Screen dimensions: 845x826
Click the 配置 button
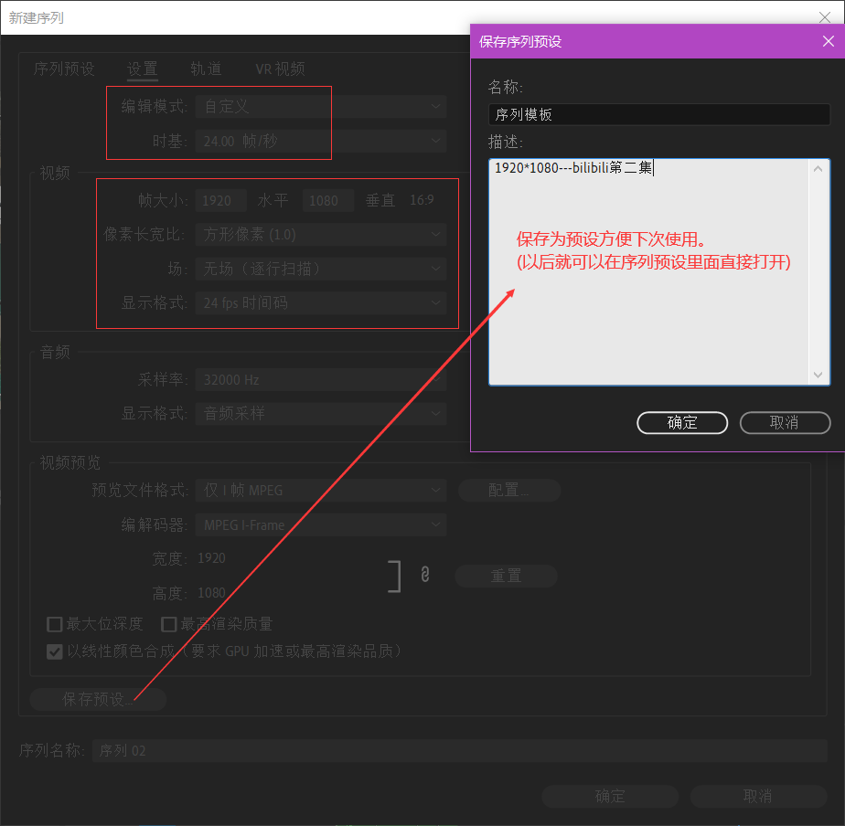click(509, 491)
